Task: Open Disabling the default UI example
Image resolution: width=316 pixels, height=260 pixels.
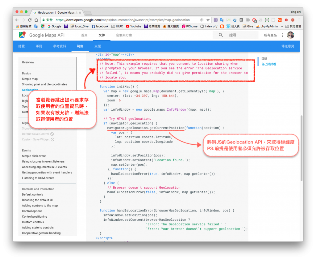Action: tap(37, 200)
